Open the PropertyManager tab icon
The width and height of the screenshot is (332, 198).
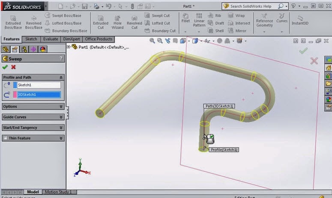(x=15, y=49)
